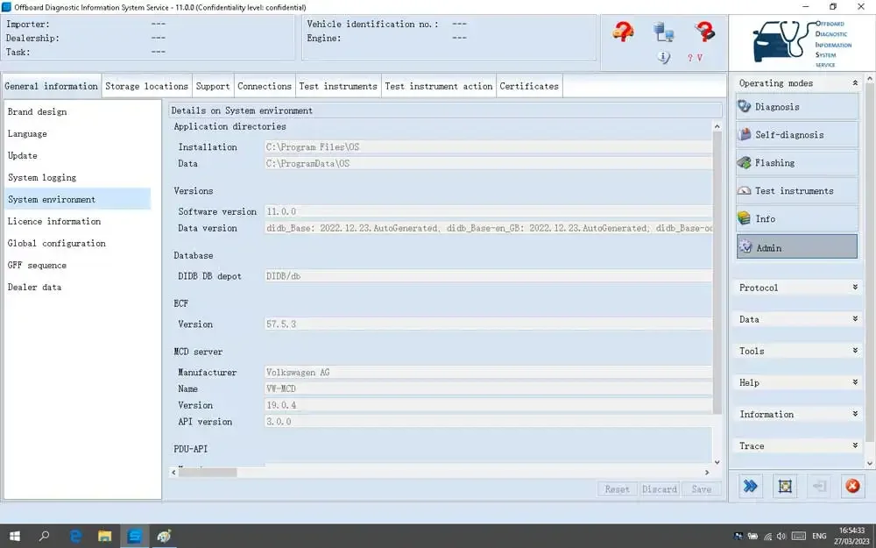Click the horizontal scrollbar in details pane
This screenshot has height=548, width=876.
[x=208, y=472]
